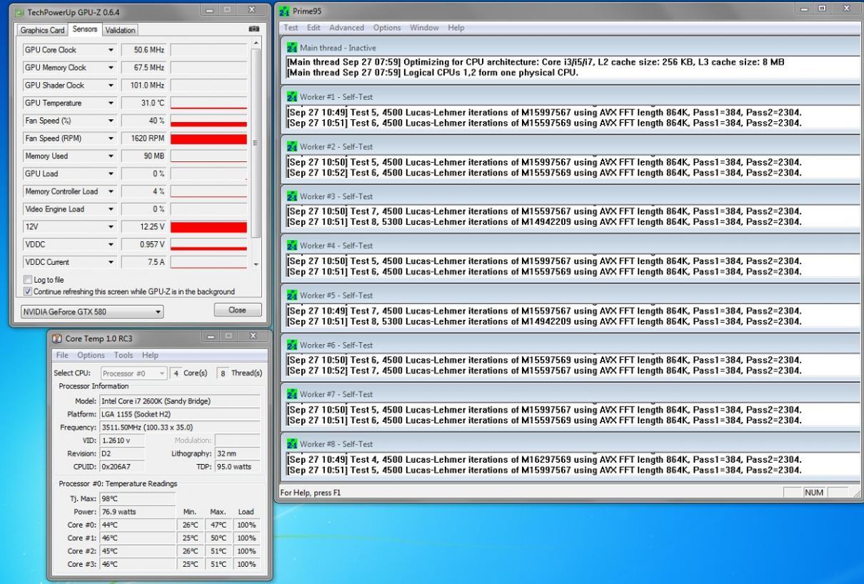Click the Core #0 temperature 44°C
Screen dimensions: 864x584
[136, 525]
